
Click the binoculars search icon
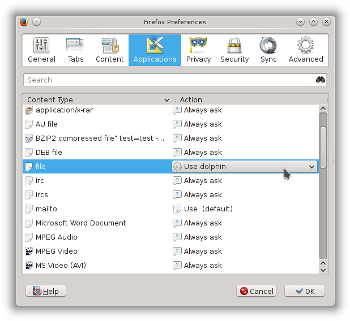point(321,80)
